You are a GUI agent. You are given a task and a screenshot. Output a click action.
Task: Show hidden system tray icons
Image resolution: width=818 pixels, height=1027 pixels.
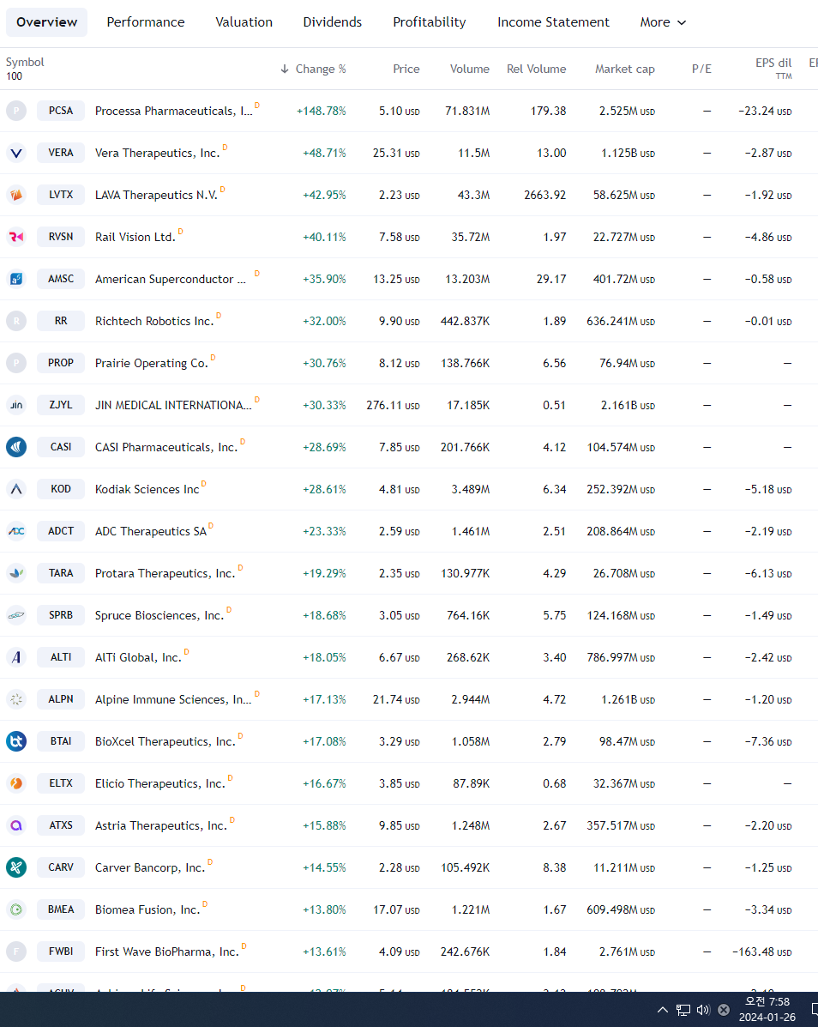pyautogui.click(x=662, y=1009)
